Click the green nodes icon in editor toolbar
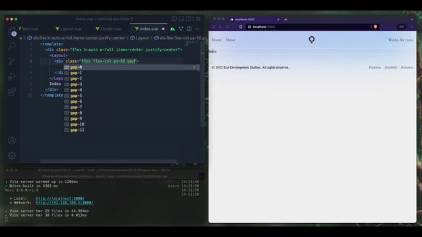This screenshot has height=237, width=422. pyautogui.click(x=181, y=29)
